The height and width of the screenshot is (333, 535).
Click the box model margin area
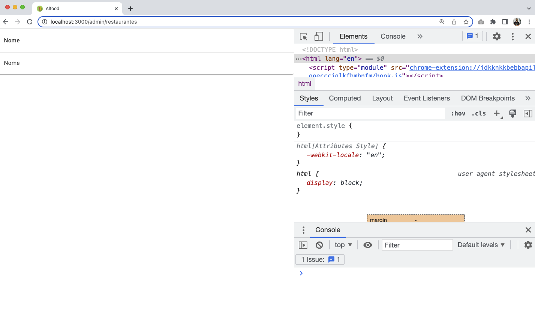[x=415, y=218]
